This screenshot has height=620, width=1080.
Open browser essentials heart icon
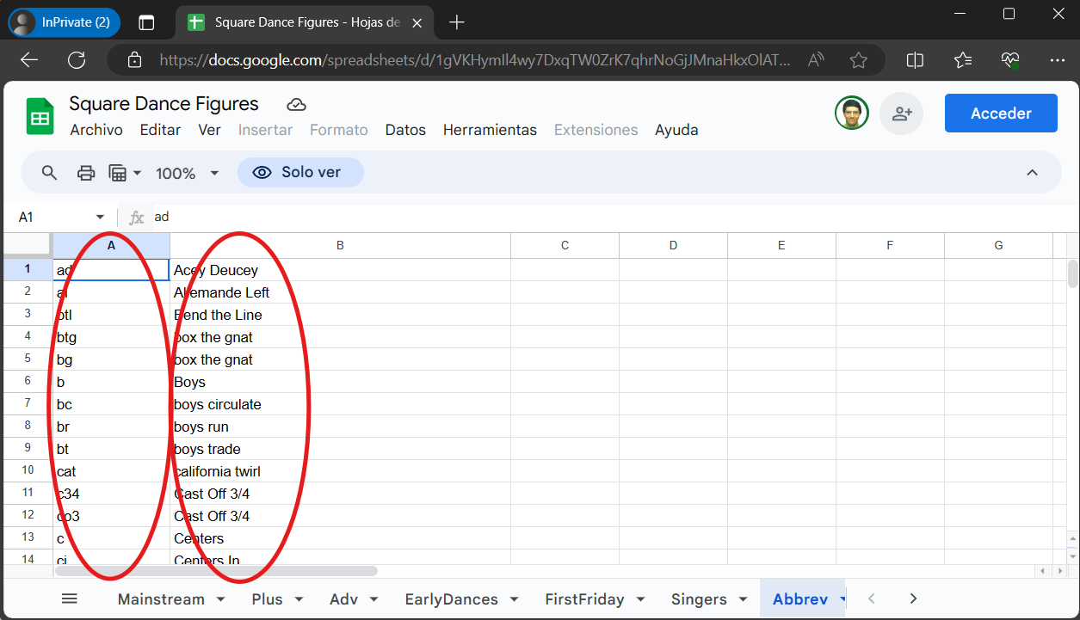(1010, 59)
